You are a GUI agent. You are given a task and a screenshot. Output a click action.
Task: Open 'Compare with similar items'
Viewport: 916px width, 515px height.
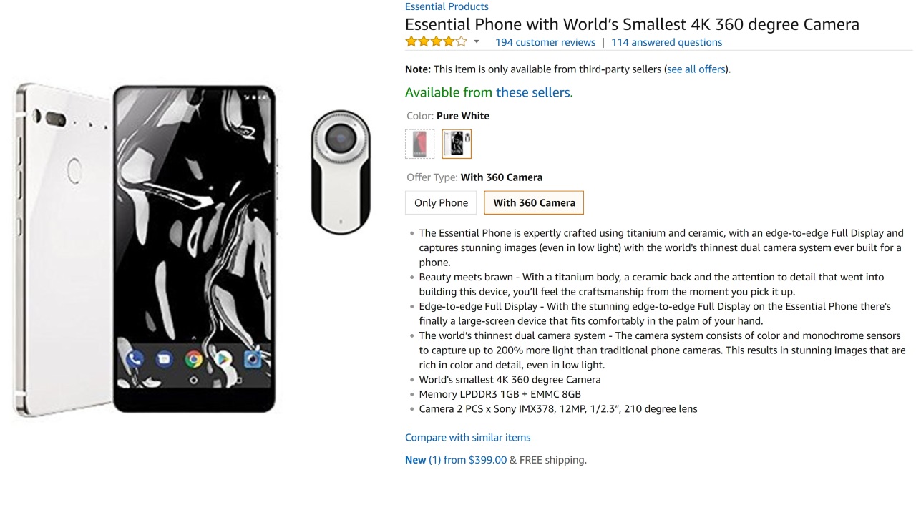[467, 437]
